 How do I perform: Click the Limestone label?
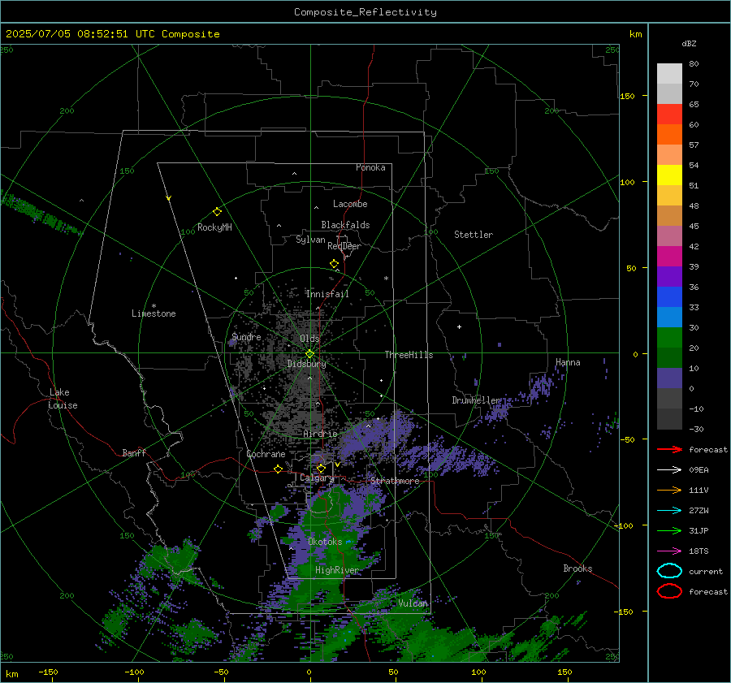(x=154, y=313)
